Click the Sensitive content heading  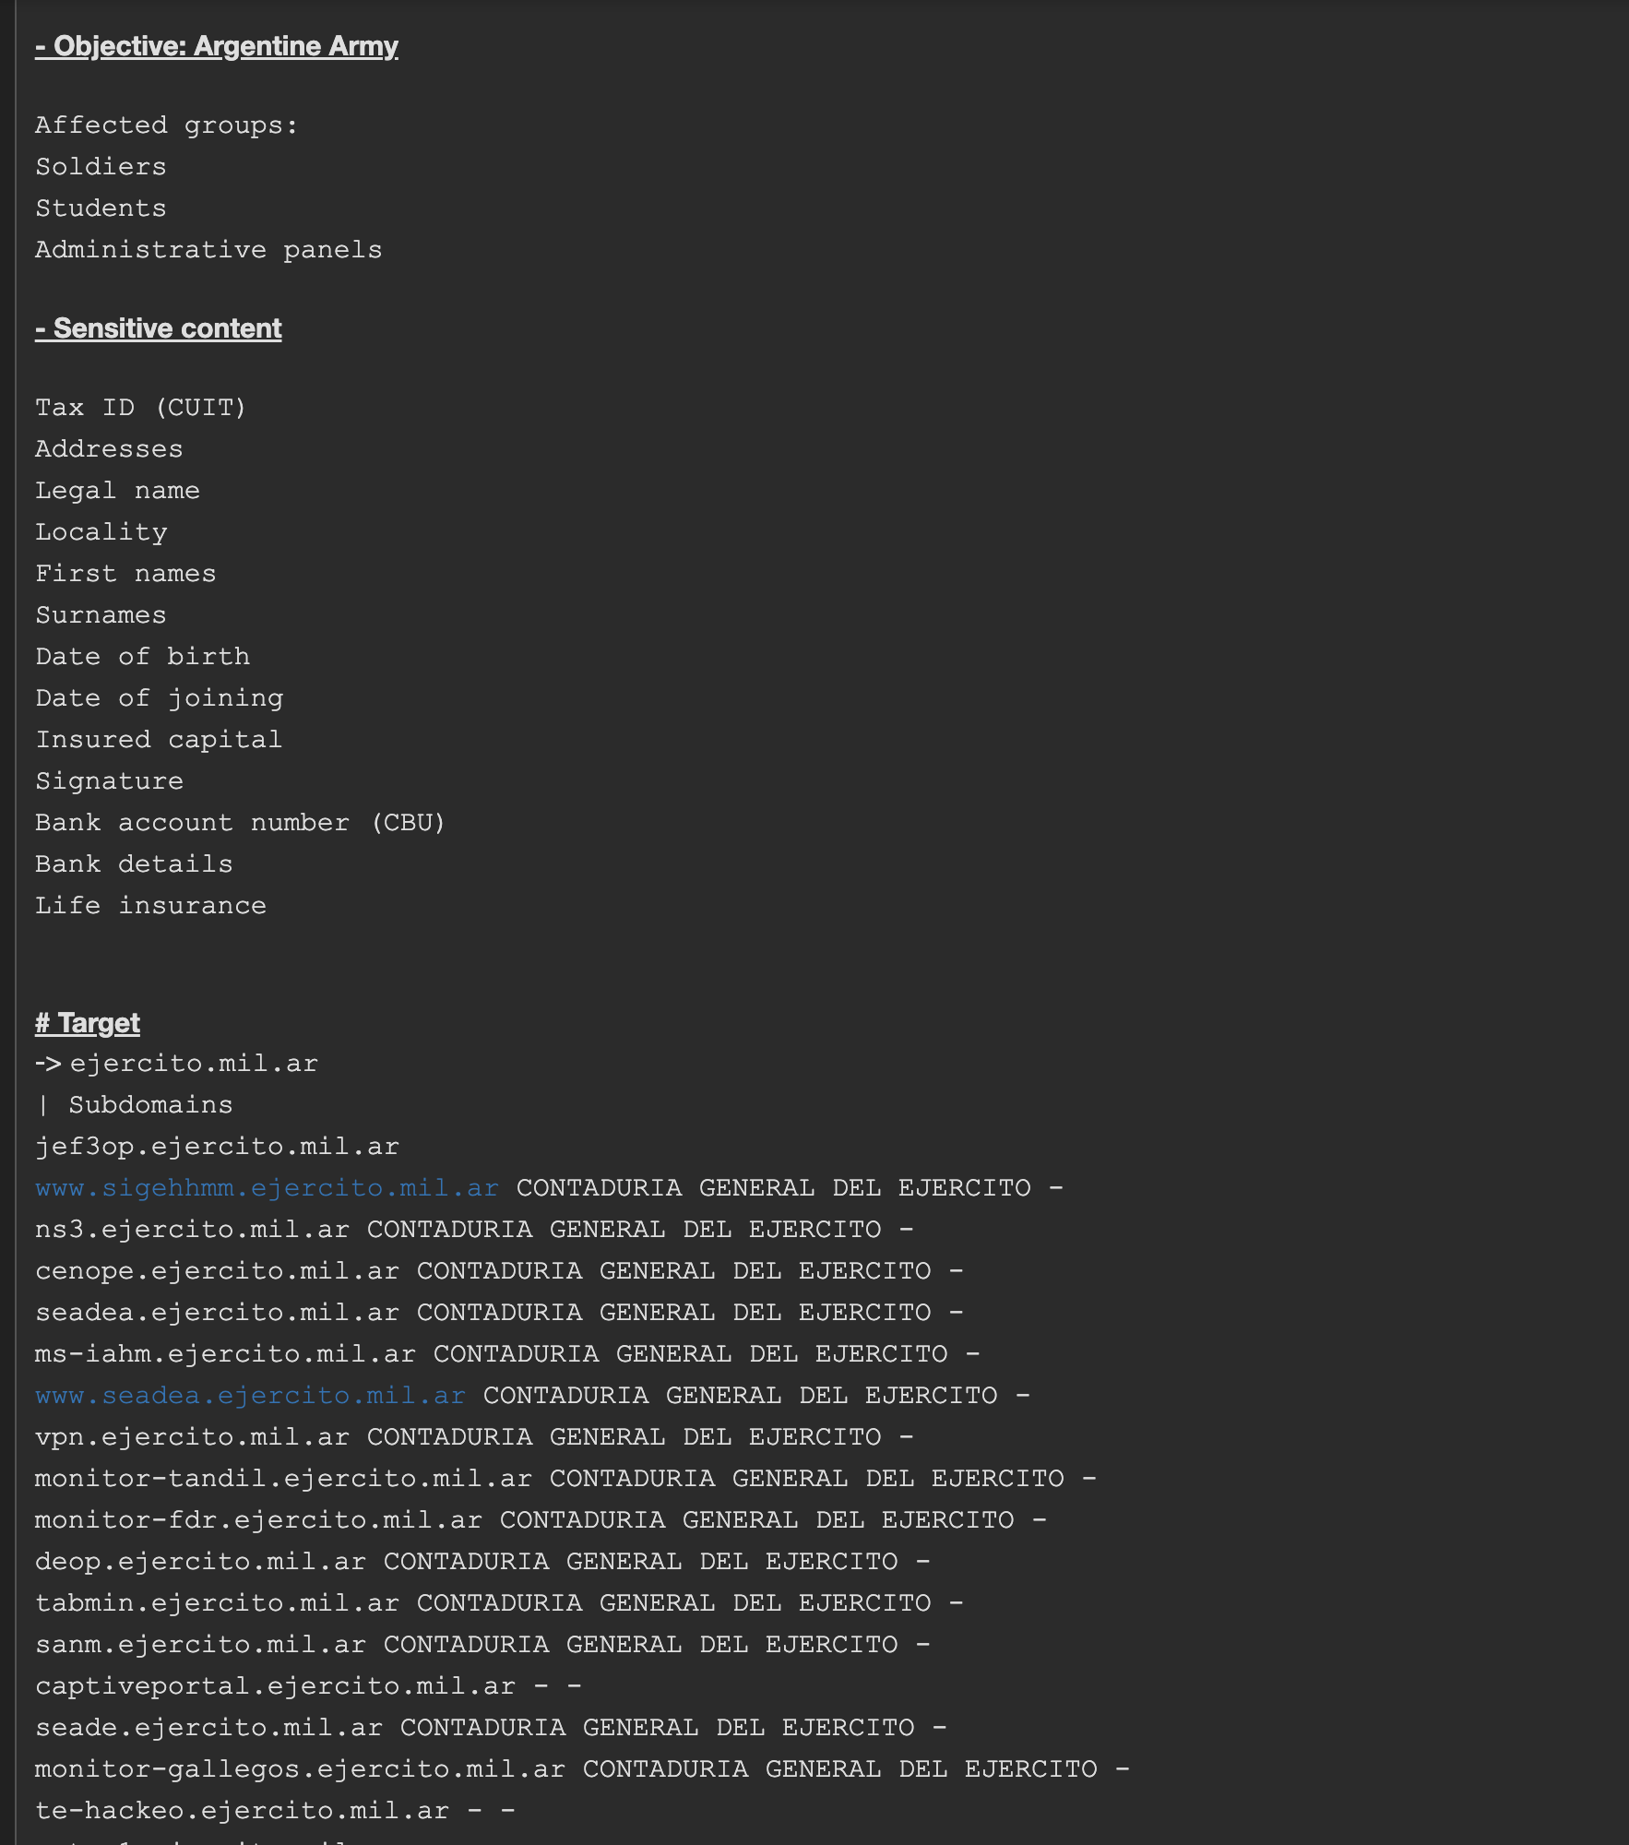(x=159, y=328)
